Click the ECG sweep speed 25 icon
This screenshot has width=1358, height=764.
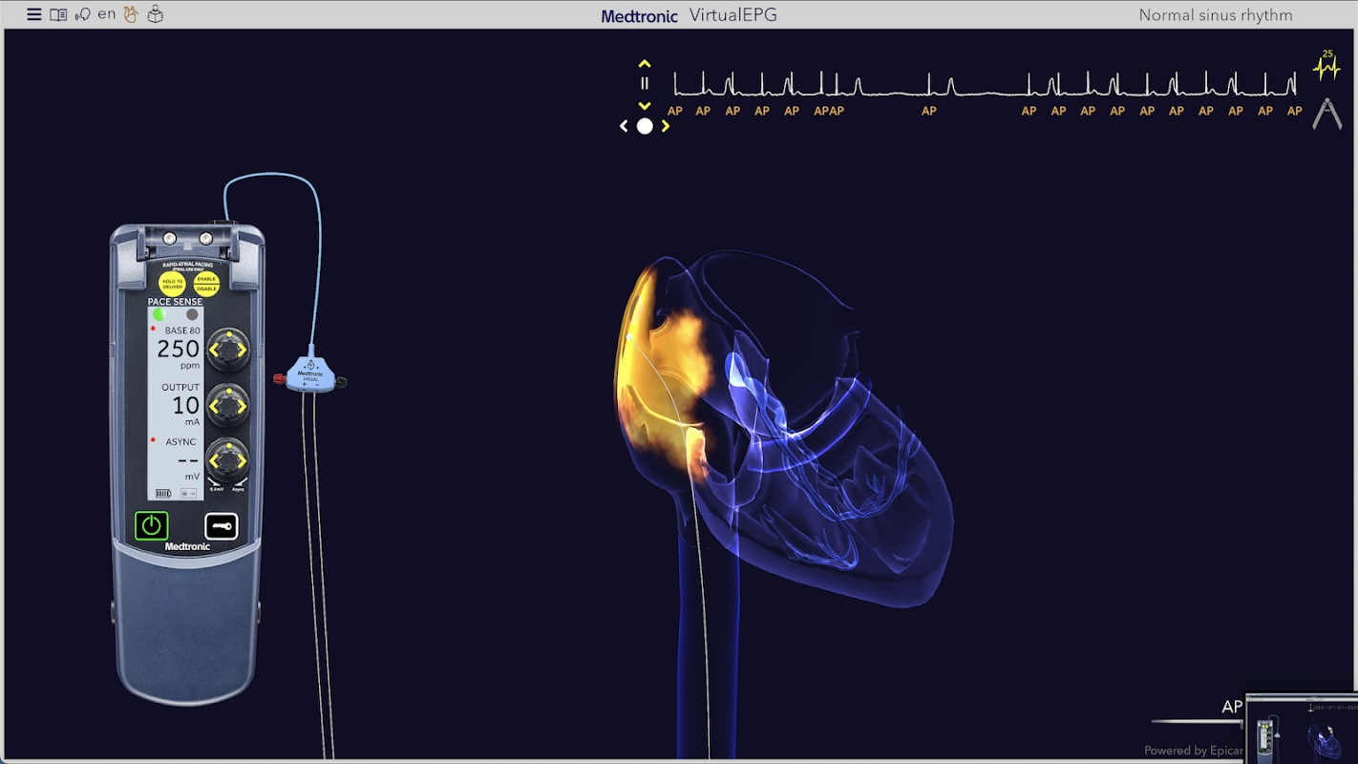tap(1326, 65)
